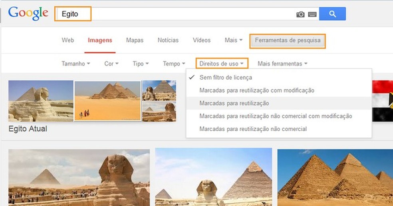This screenshot has height=206, width=393.
Task: Select Marcadas para reutilização não comercial
Action: pos(279,129)
